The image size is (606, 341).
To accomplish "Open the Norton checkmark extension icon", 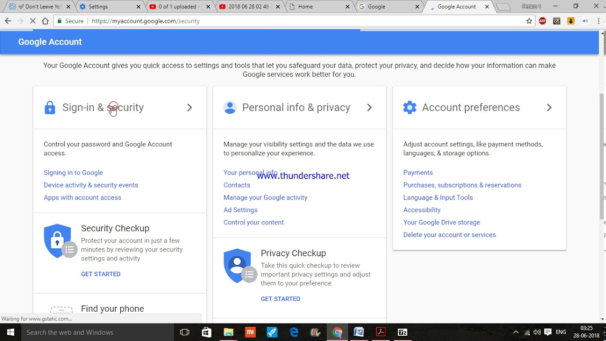I will point(557,21).
